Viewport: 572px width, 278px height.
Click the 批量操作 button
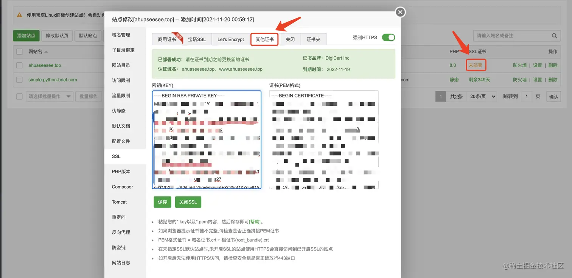click(x=89, y=96)
